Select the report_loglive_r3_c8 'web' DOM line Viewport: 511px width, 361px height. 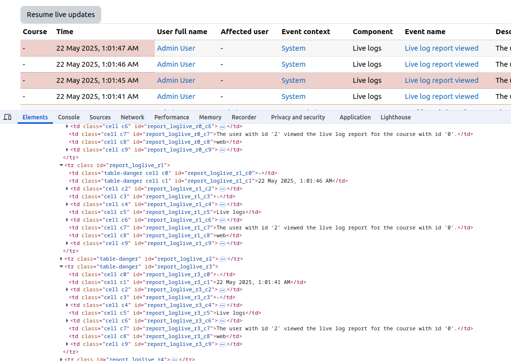point(155,337)
